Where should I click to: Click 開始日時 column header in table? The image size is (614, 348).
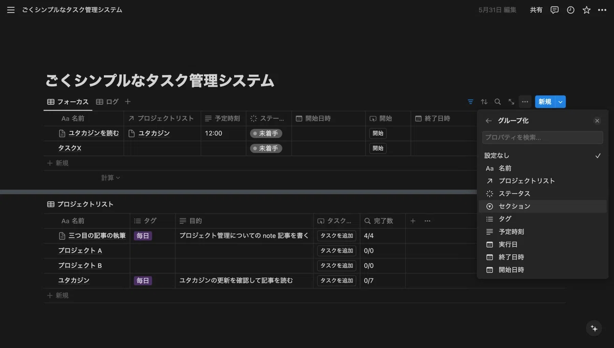(328, 119)
